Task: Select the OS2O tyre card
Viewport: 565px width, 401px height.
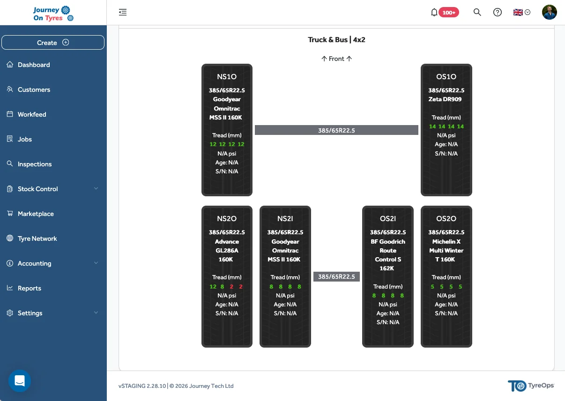Action: click(446, 276)
